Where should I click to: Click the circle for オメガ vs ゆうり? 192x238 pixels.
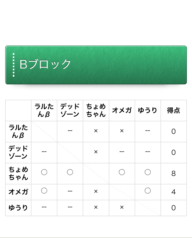pyautogui.click(x=148, y=191)
